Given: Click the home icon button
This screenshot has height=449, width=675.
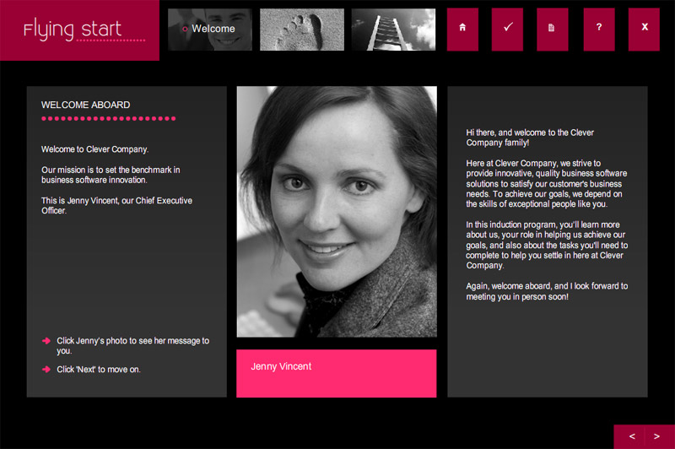Looking at the screenshot, I should point(462,30).
